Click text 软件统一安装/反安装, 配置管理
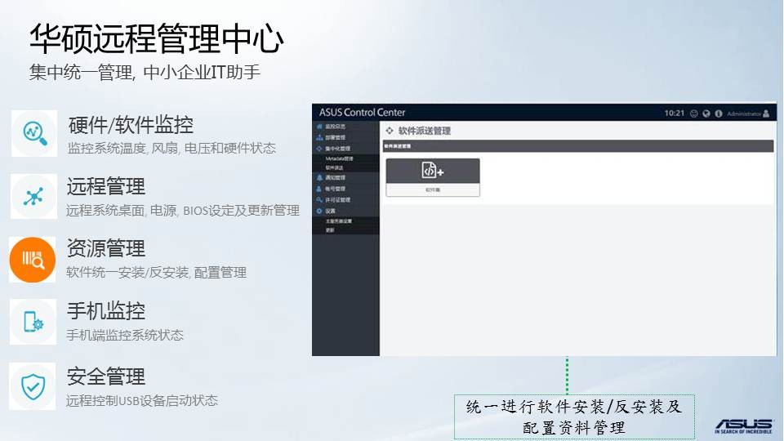784x441 pixels. [x=156, y=273]
